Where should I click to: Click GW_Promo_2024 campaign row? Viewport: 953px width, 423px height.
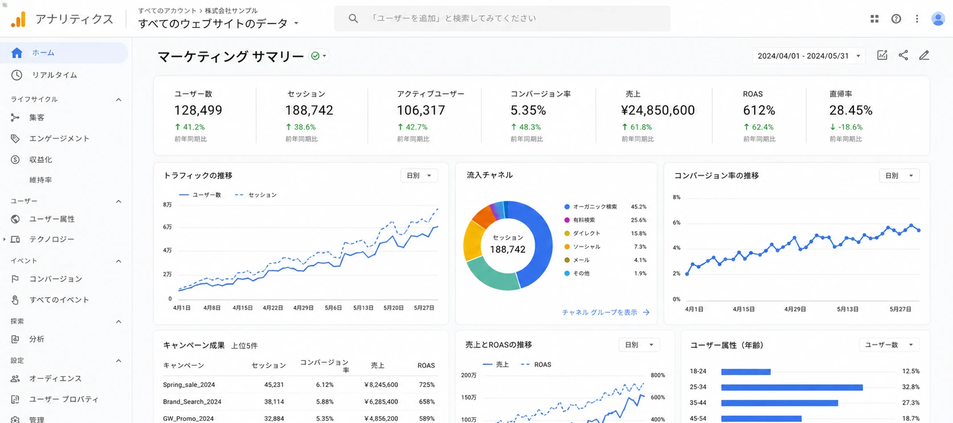coord(299,418)
